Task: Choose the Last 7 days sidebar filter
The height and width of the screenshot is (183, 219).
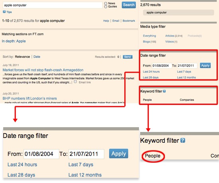Action: tap(184, 72)
